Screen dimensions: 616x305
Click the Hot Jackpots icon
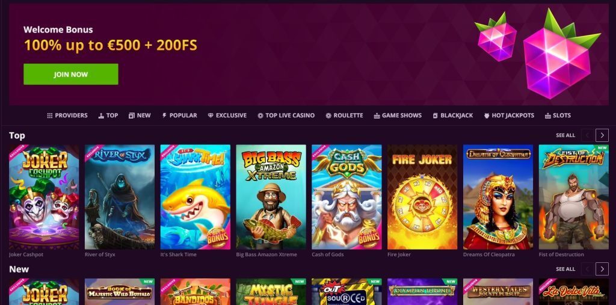pos(487,116)
